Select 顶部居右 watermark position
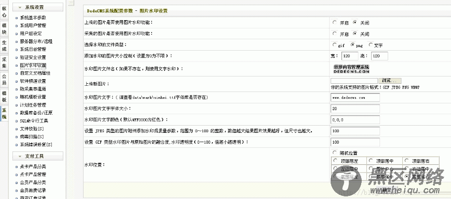451x199 pixels. (406, 161)
